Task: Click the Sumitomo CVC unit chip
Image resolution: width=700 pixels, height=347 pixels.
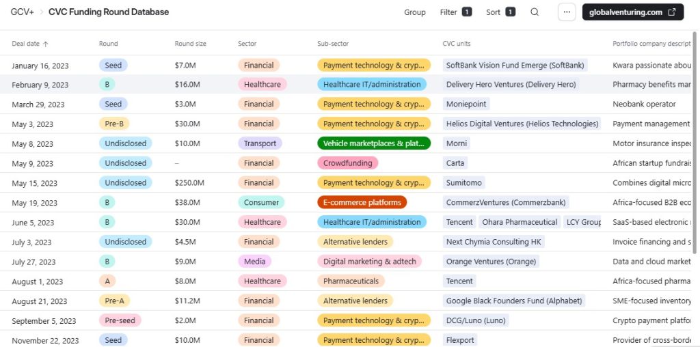Action: [x=464, y=182]
